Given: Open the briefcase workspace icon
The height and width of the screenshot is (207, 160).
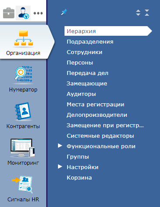Looking at the screenshot, I should (9, 13).
